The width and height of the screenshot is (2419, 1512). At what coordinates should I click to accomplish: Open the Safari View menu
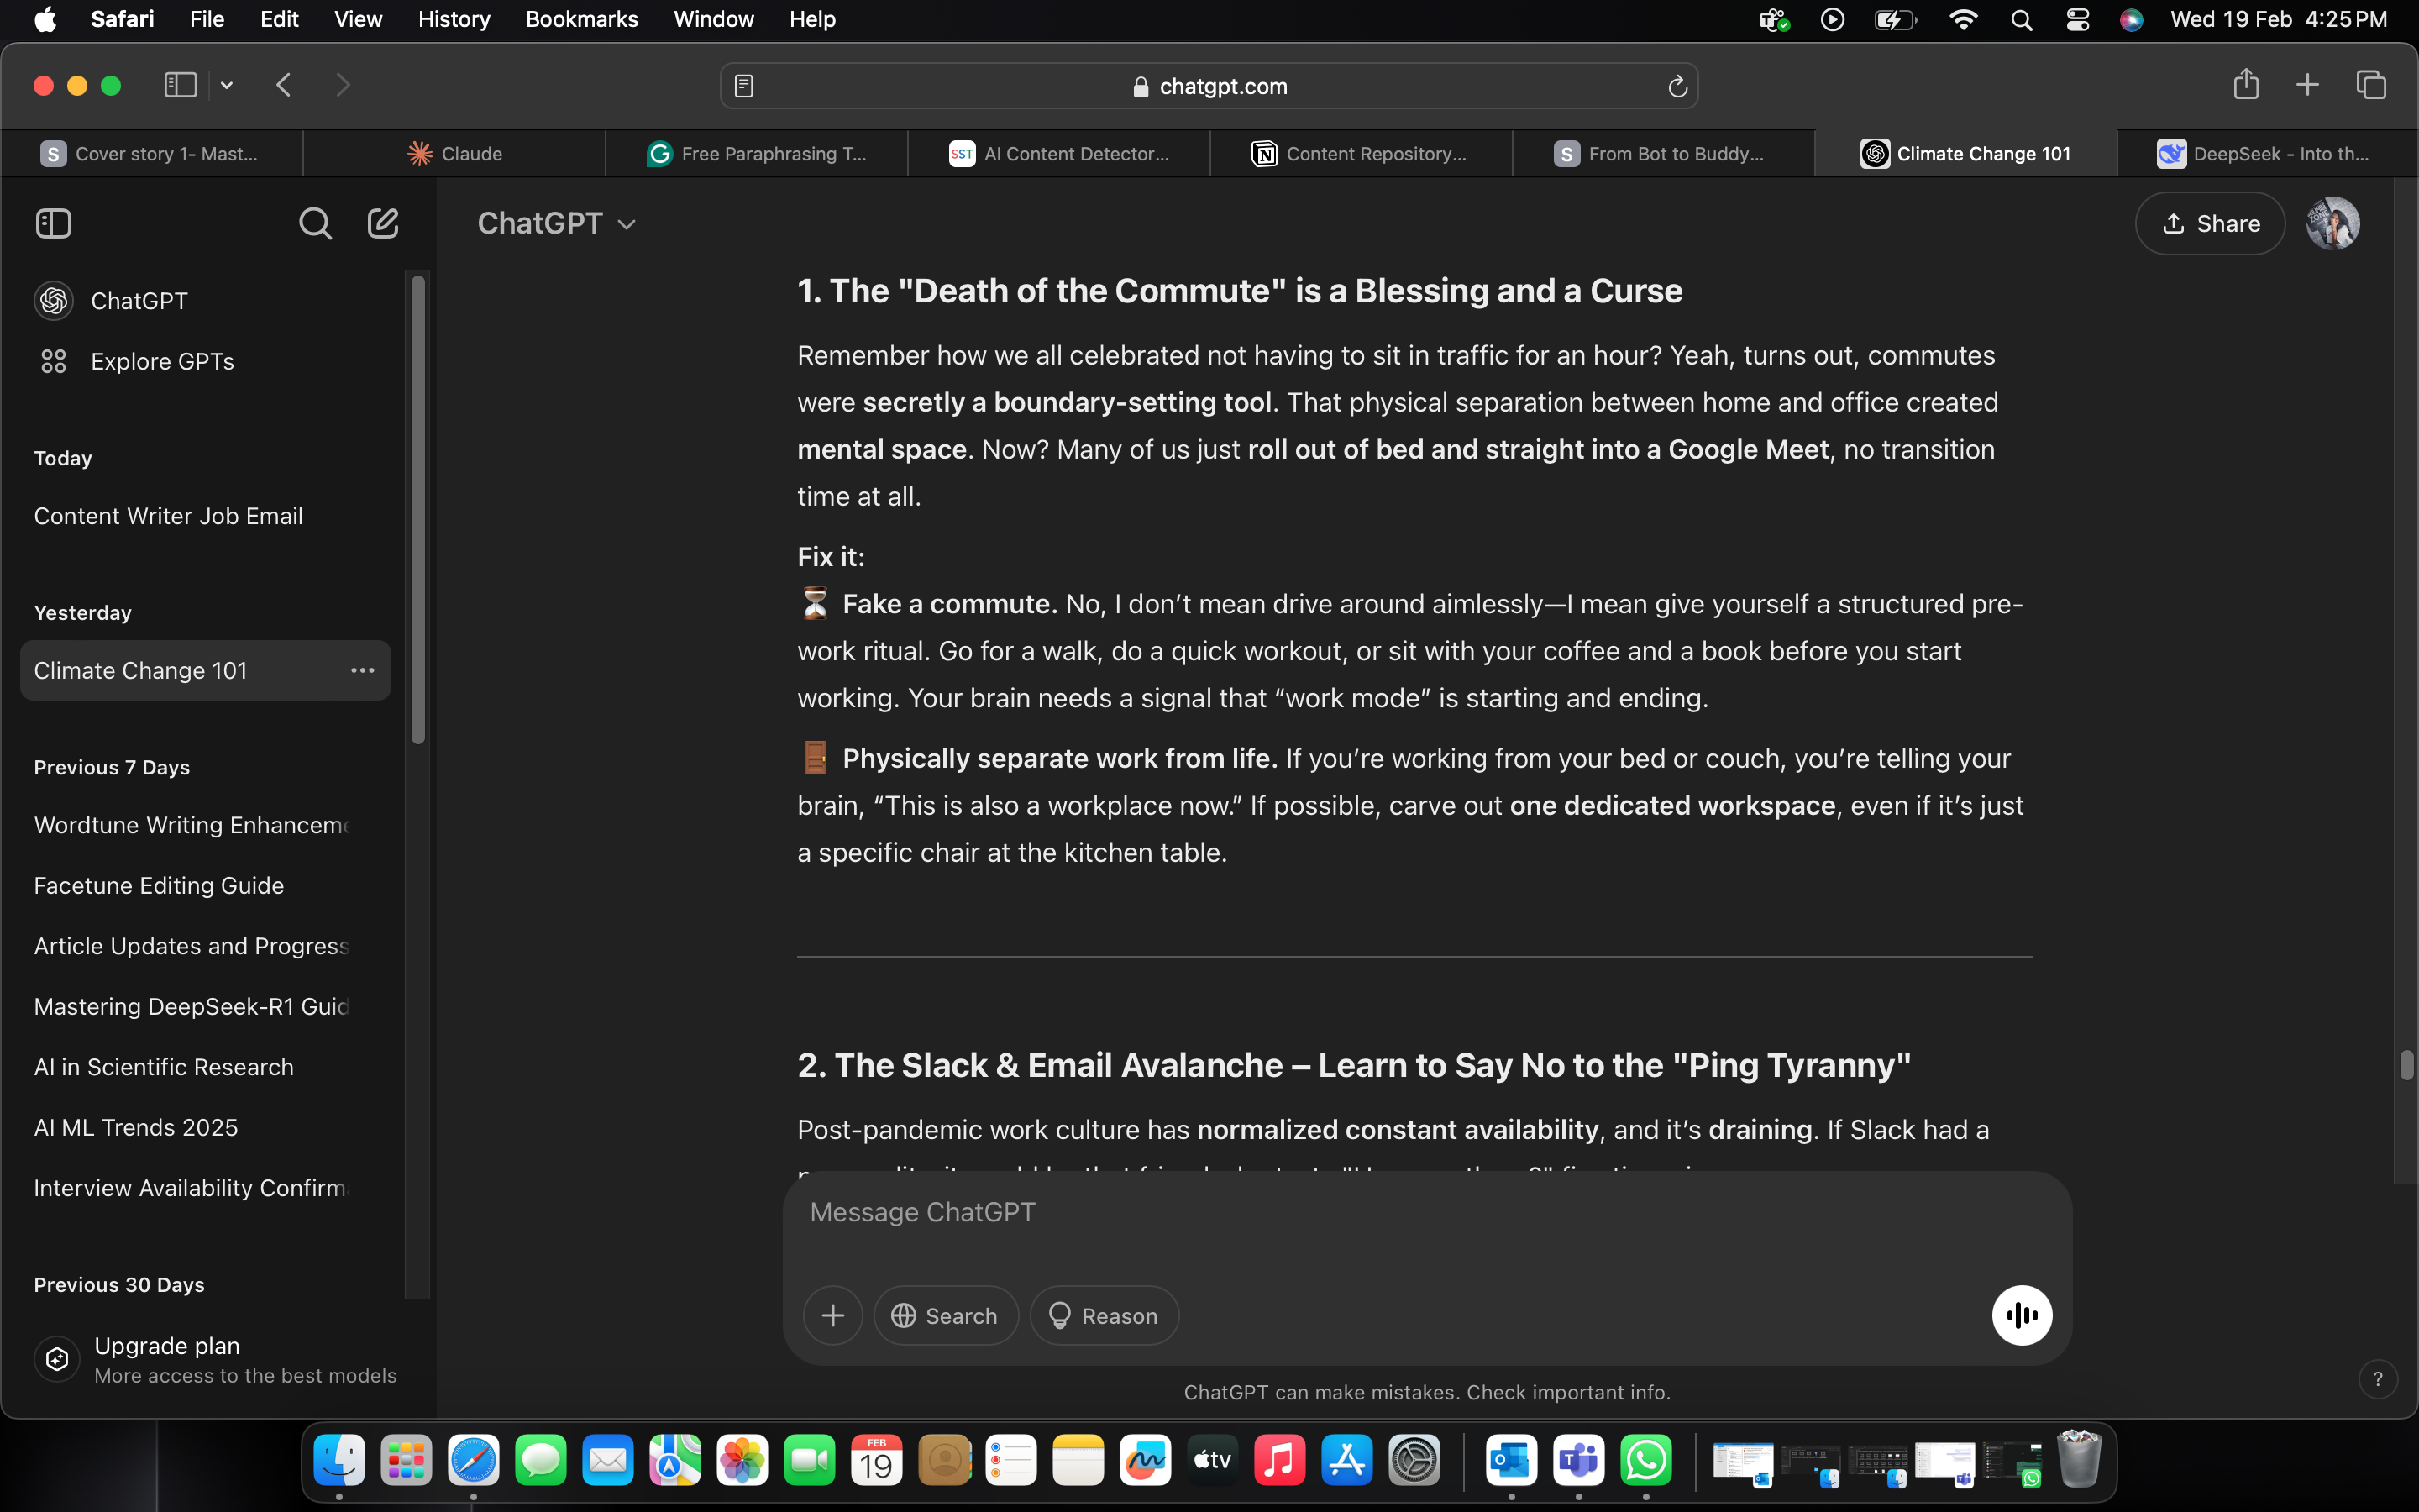358,20
